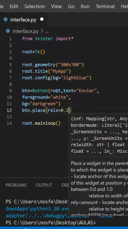
Task: Click line number 8 in the gutter
Action: (10, 84)
